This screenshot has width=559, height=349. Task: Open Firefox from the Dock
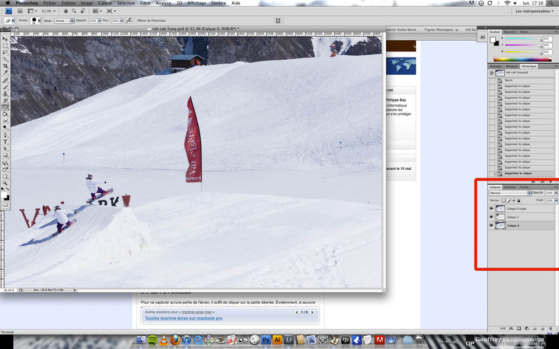pyautogui.click(x=174, y=340)
